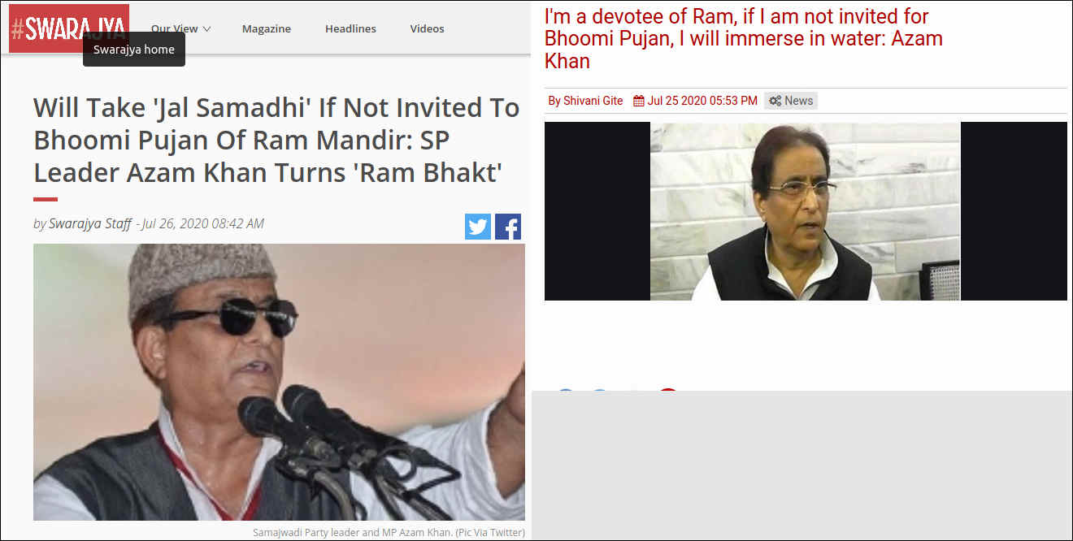The width and height of the screenshot is (1073, 541).
Task: Click the News category tag
Action: [791, 101]
